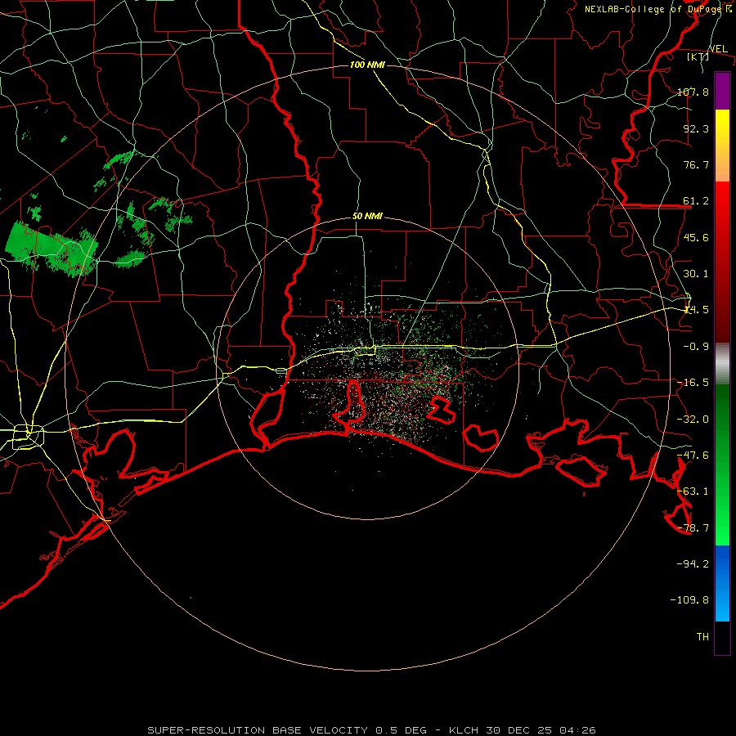Pick the blue segment of the color bar
Image resolution: width=736 pixels, height=736 pixels.
(x=722, y=583)
